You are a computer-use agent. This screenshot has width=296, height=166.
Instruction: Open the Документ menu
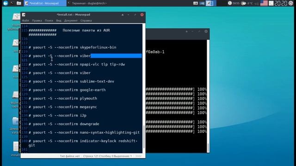[71, 20]
